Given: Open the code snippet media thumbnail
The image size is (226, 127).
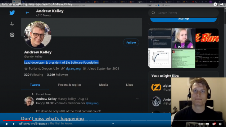Looking at the screenshot, I should (207, 58).
